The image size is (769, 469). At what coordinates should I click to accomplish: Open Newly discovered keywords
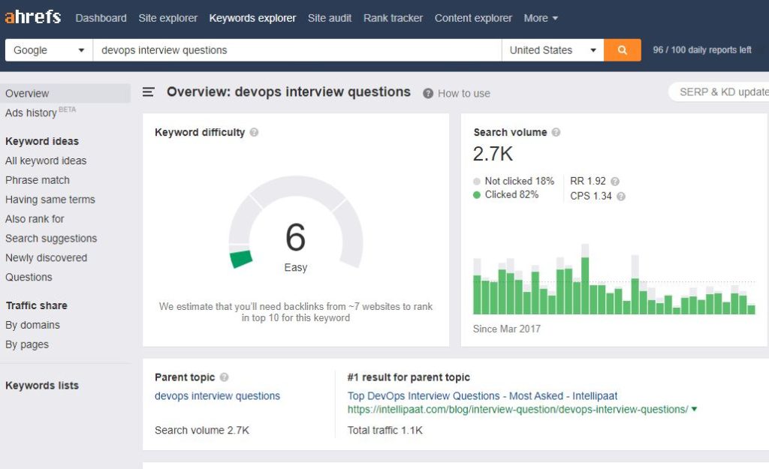[x=46, y=258]
